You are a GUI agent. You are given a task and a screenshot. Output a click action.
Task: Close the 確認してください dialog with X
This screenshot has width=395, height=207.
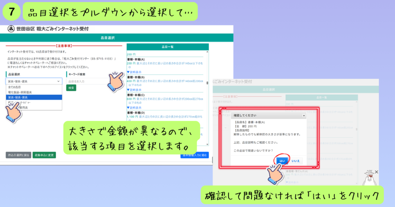[304, 115]
